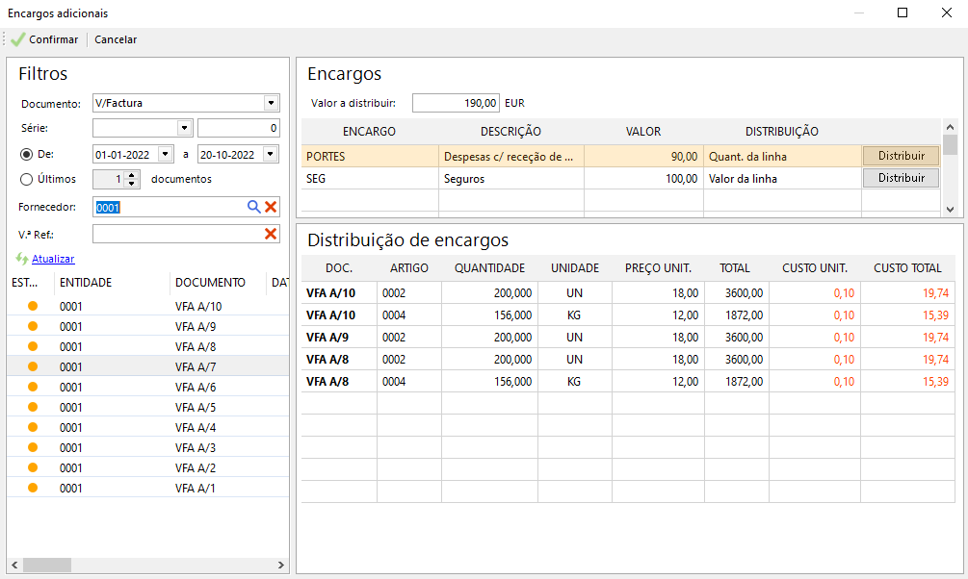This screenshot has height=579, width=968.
Task: Click orange status dot for VFA A/5
Action: click(32, 408)
